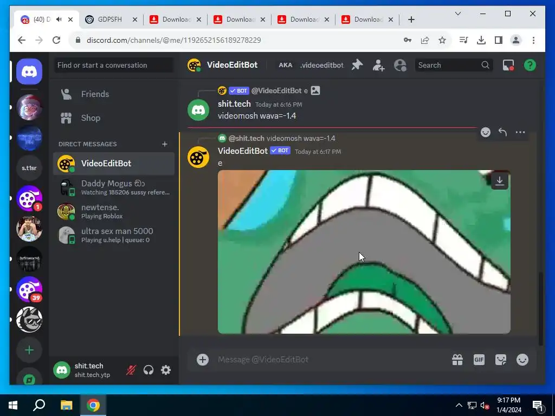555x416 pixels.
Task: Open the green video attachment
Action: (x=364, y=252)
